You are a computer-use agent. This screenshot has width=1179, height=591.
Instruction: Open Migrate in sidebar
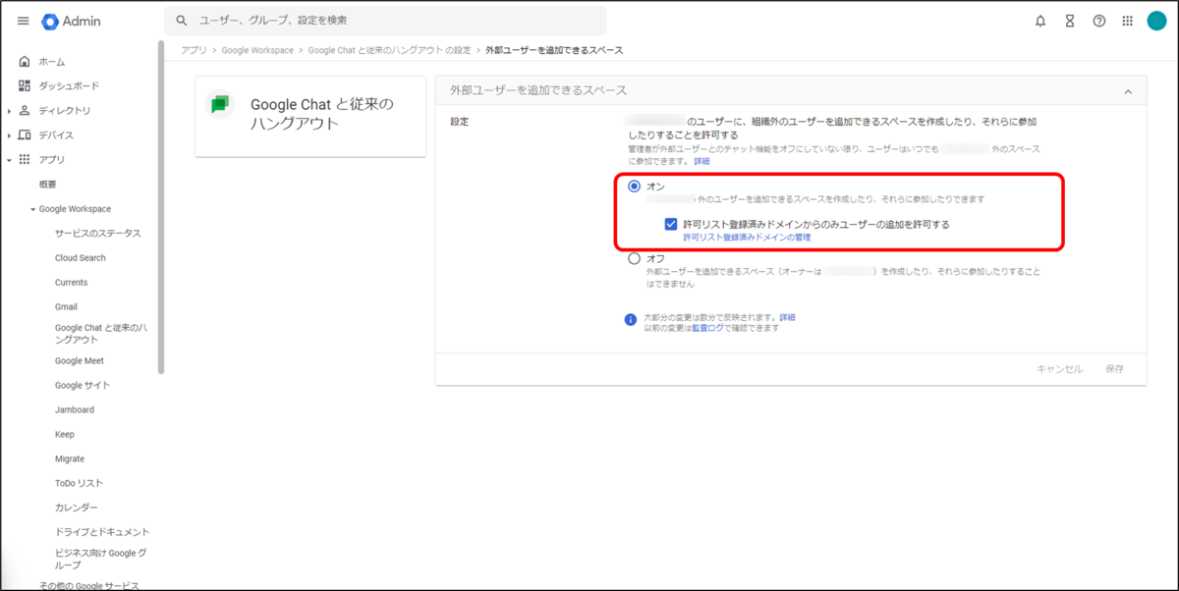(x=70, y=459)
